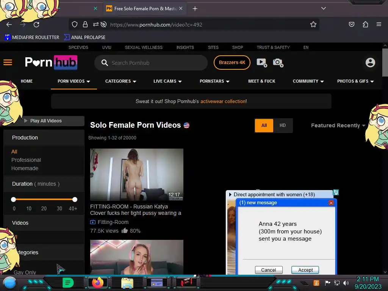Open the first video thumbnail with 12:17 duration

point(136,174)
